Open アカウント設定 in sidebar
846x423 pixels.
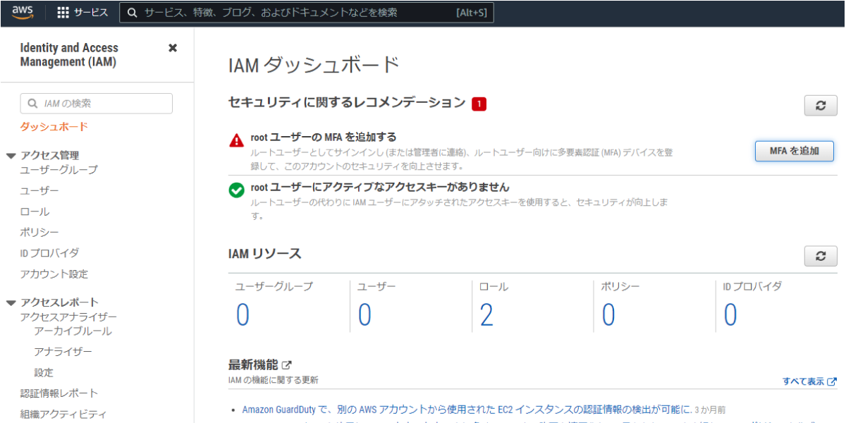pyautogui.click(x=54, y=274)
